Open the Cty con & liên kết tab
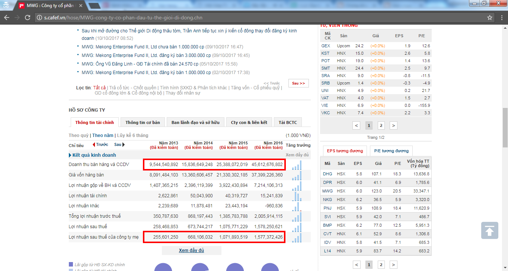Viewport: 508px width, 271px height. click(249, 122)
